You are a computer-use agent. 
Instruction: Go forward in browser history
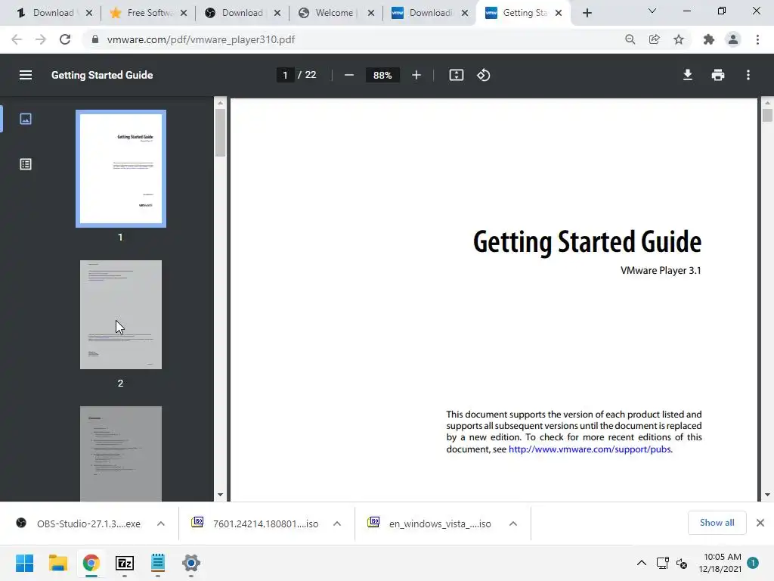click(x=41, y=39)
